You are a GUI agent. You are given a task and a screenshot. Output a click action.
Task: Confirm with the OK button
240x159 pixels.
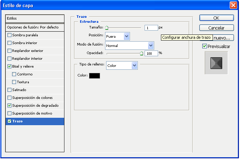click(216, 18)
